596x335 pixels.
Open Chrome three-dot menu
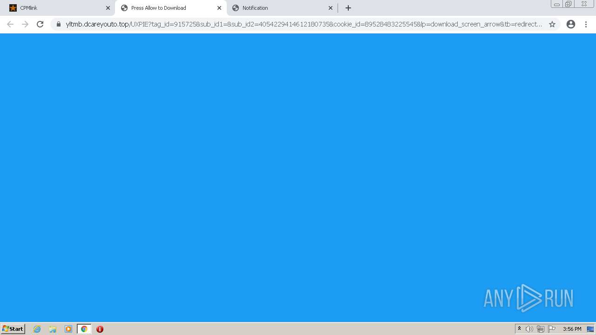pyautogui.click(x=586, y=24)
